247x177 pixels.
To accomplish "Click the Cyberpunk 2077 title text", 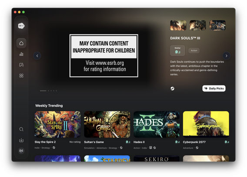I will (x=194, y=142).
